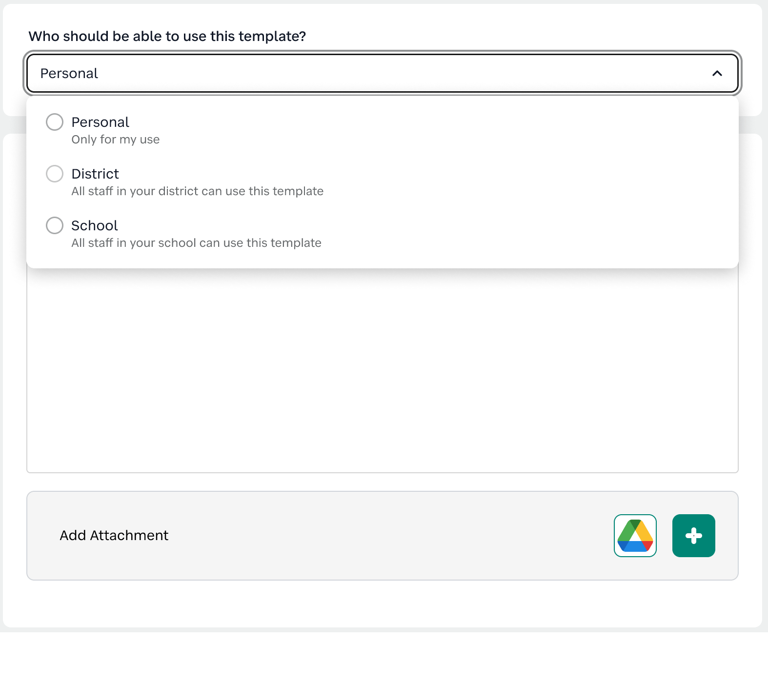This screenshot has height=684, width=768.
Task: Select the District radio button
Action: (x=55, y=174)
